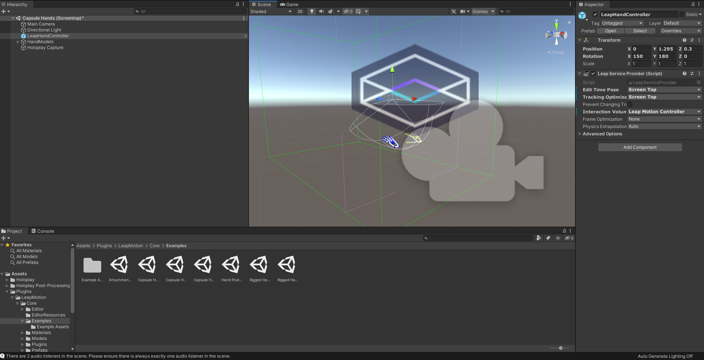The image size is (704, 360).
Task: Toggle 2D view mode button
Action: (300, 11)
